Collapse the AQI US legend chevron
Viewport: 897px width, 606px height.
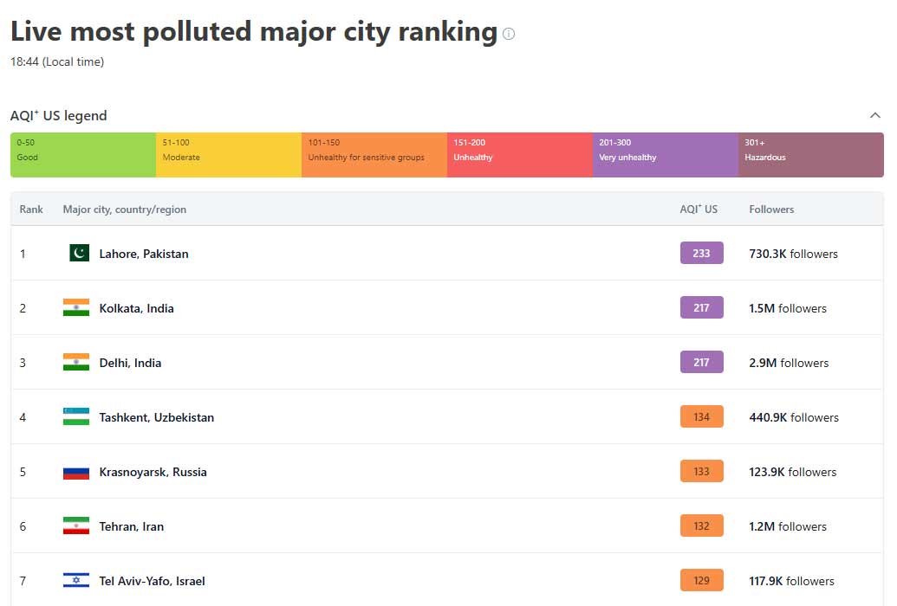(874, 115)
